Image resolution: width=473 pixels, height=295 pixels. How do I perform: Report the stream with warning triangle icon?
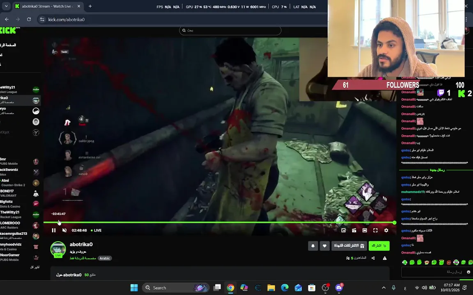point(385,258)
